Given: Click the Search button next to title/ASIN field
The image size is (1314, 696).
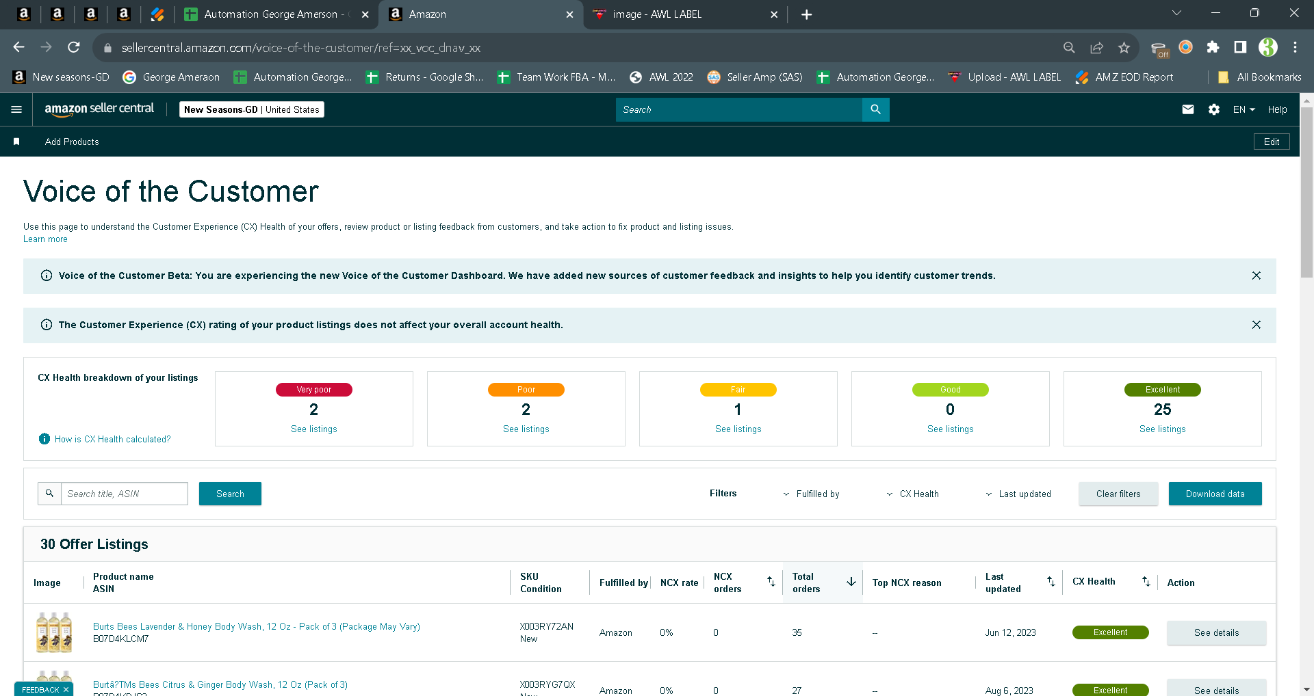Looking at the screenshot, I should tap(230, 494).
